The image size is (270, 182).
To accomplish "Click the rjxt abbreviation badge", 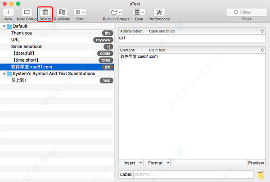I will pos(108,67).
